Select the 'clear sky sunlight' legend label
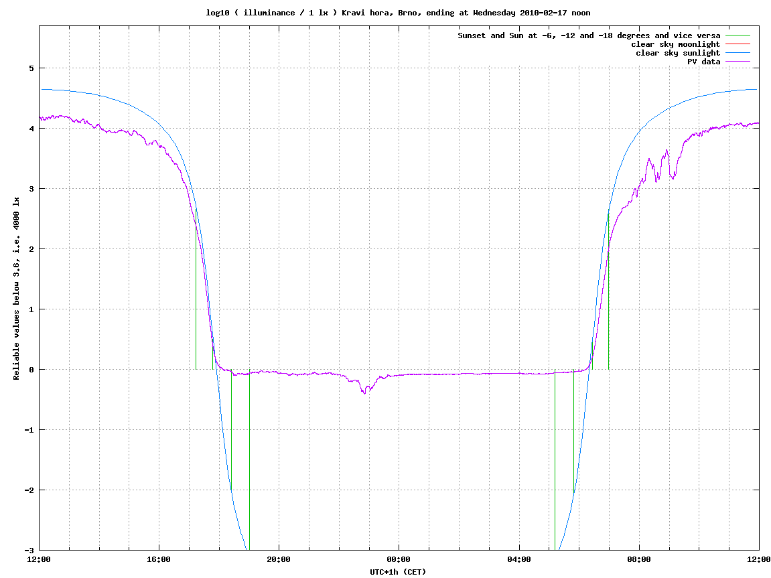Screen dimensions: 771x578 click(x=678, y=53)
